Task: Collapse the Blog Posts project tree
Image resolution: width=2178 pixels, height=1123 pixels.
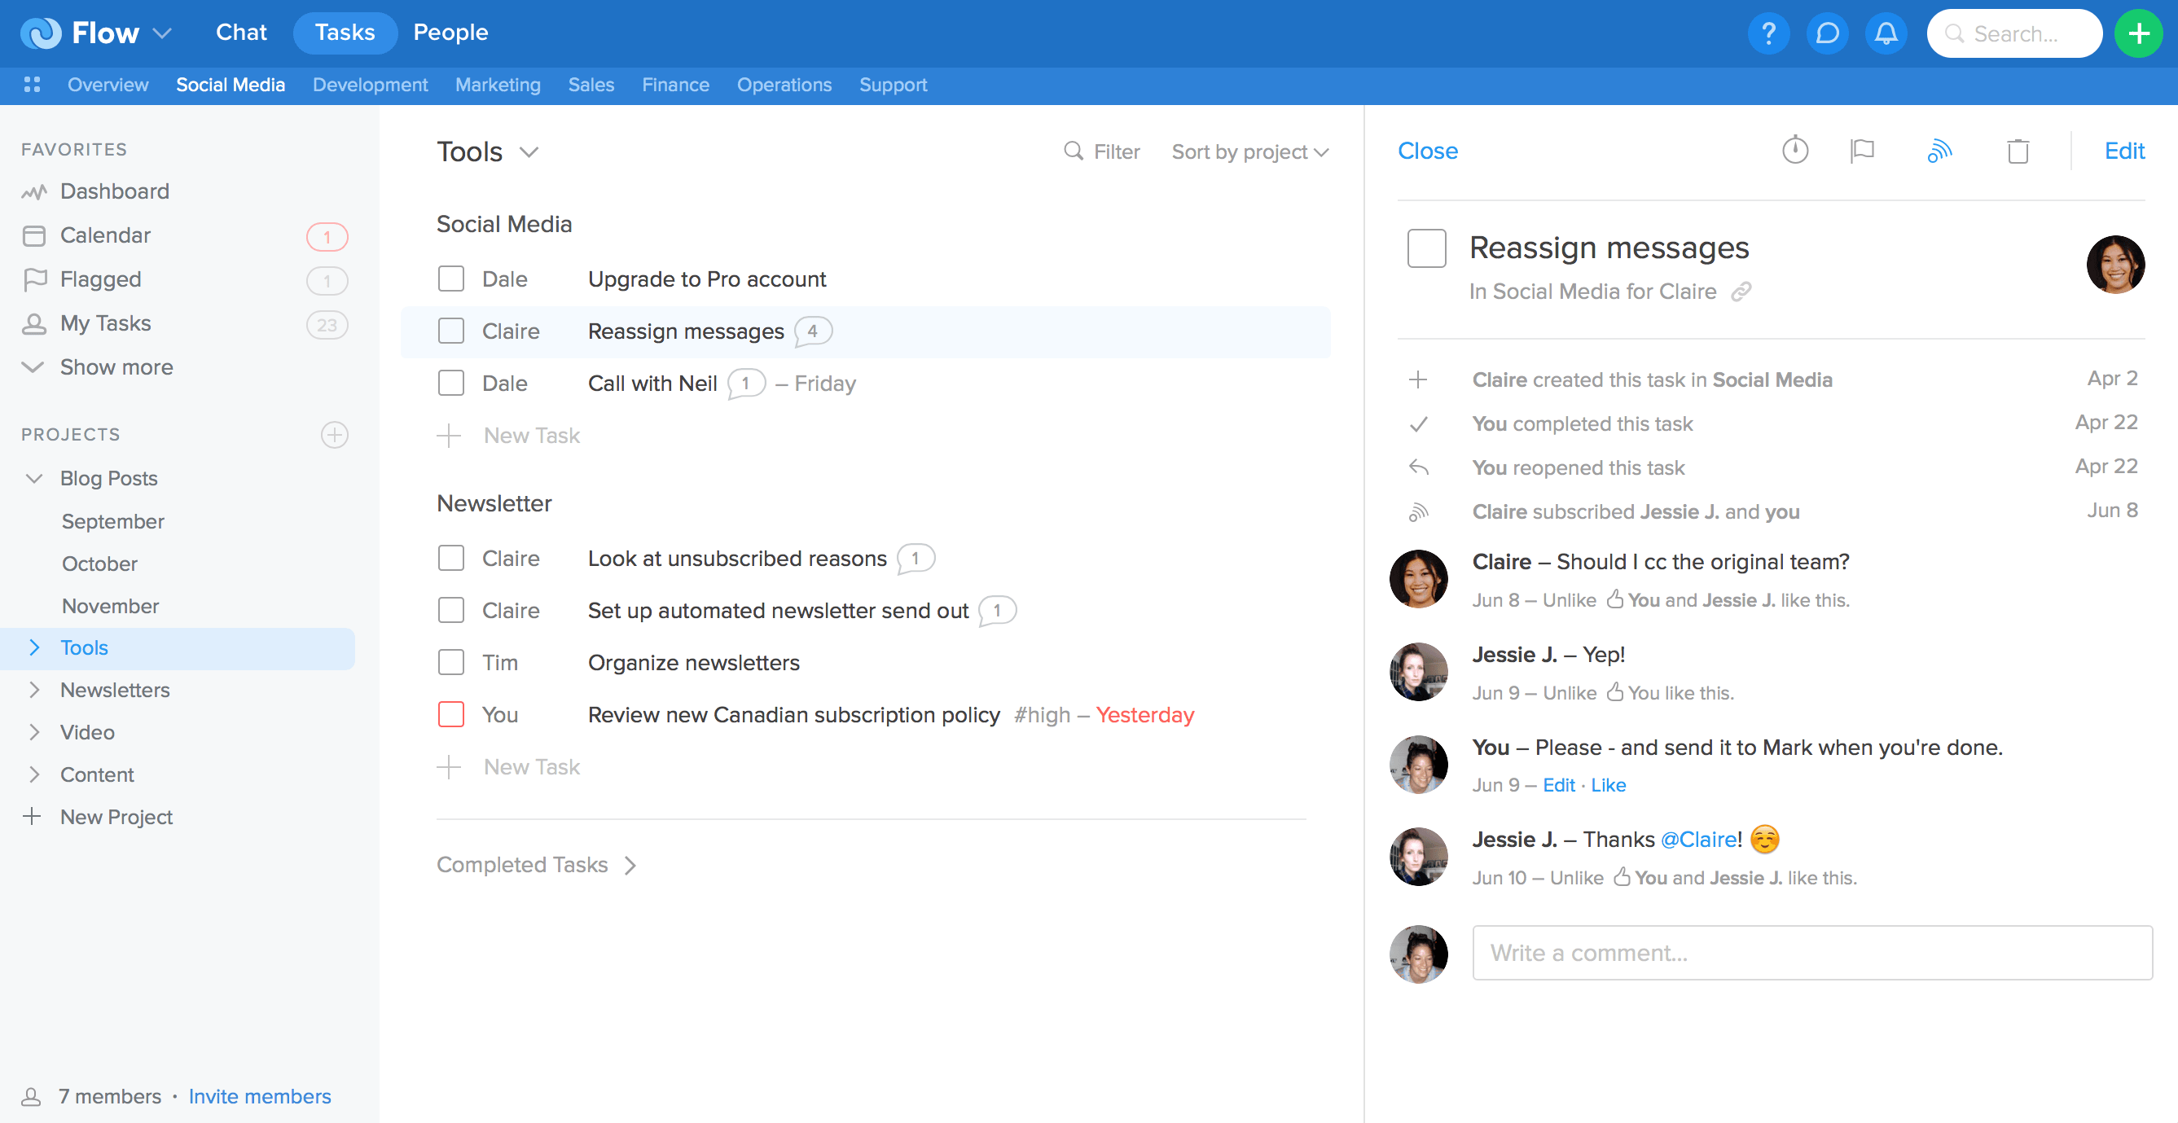Action: point(34,479)
